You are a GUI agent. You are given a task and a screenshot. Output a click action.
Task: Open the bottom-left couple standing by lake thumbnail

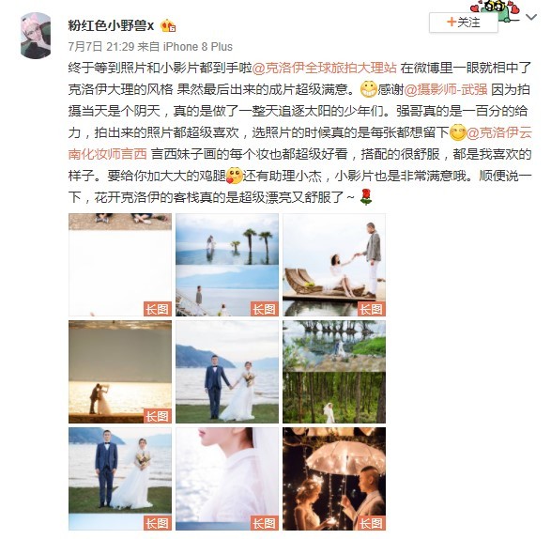point(120,479)
